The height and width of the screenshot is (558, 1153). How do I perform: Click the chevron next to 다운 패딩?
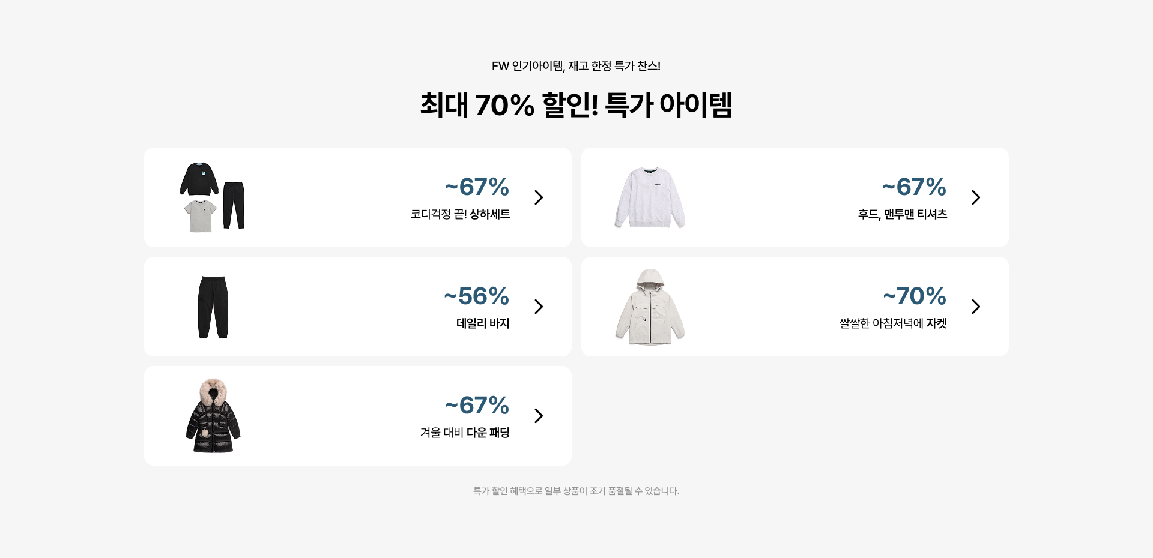[x=539, y=416]
